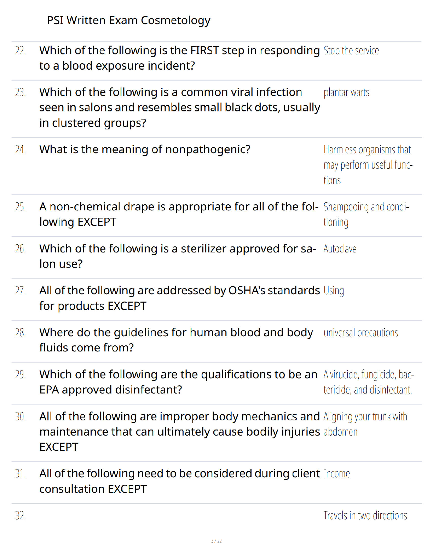Image resolution: width=433 pixels, height=560 pixels.
Task: Select question 29 about EPA approved disinfectant
Action: click(x=179, y=382)
